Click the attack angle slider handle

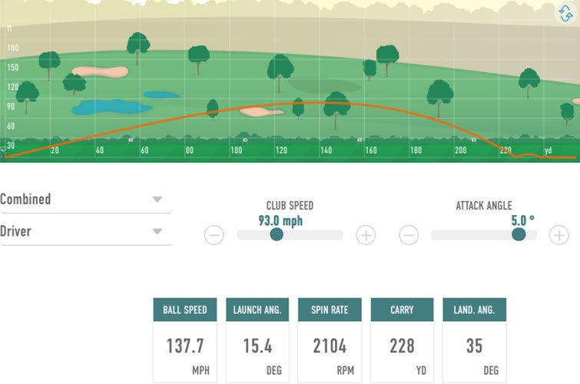[519, 234]
